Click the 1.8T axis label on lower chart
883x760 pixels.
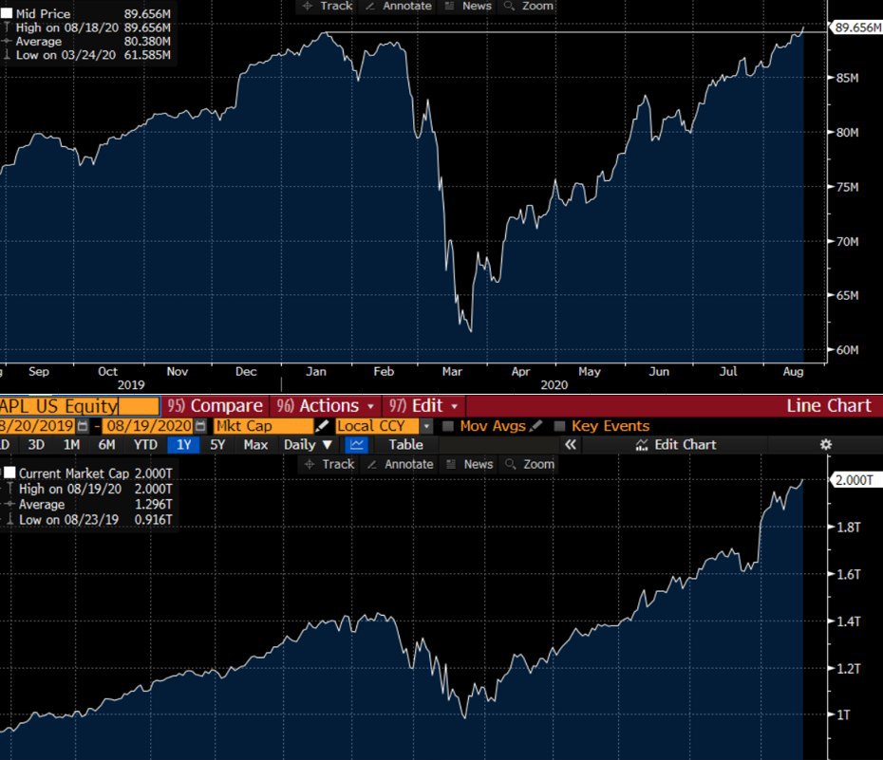tap(848, 528)
